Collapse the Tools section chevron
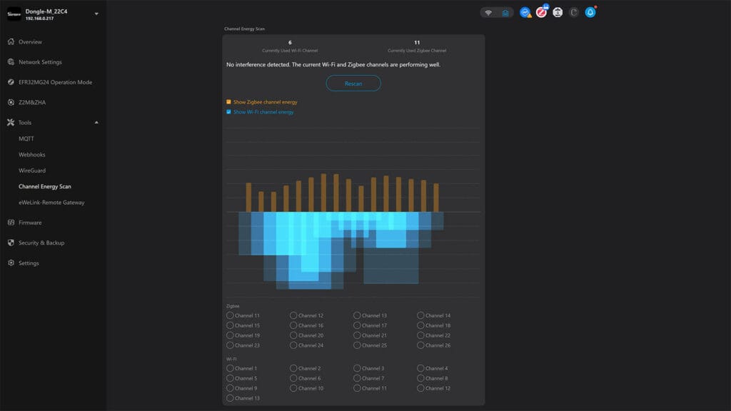Viewport: 731px width, 411px height. click(97, 122)
